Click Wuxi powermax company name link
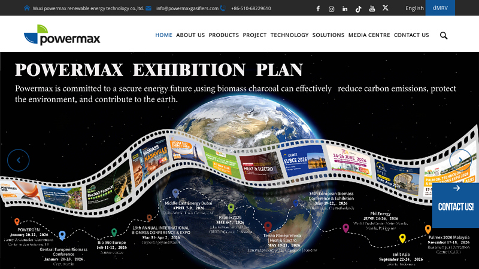The height and width of the screenshot is (269, 479). point(88,8)
